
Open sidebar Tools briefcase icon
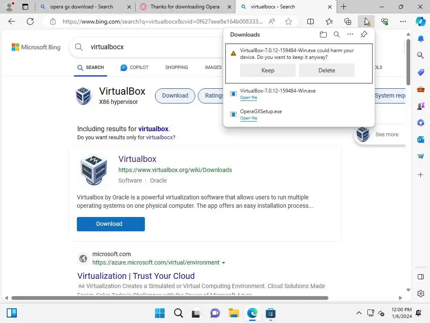pos(421,89)
